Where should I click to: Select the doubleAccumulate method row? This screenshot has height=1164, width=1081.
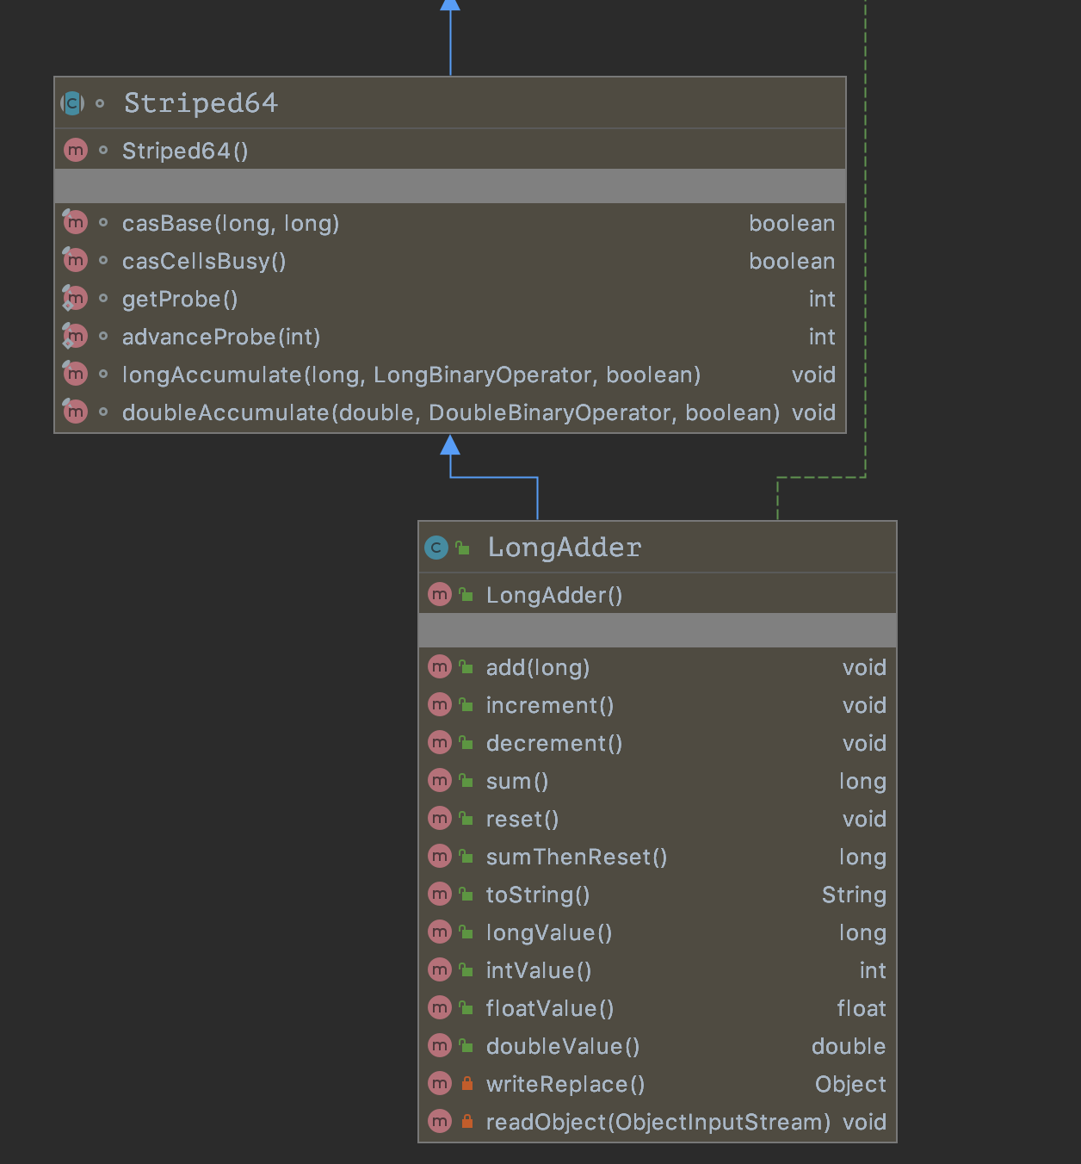tap(450, 413)
